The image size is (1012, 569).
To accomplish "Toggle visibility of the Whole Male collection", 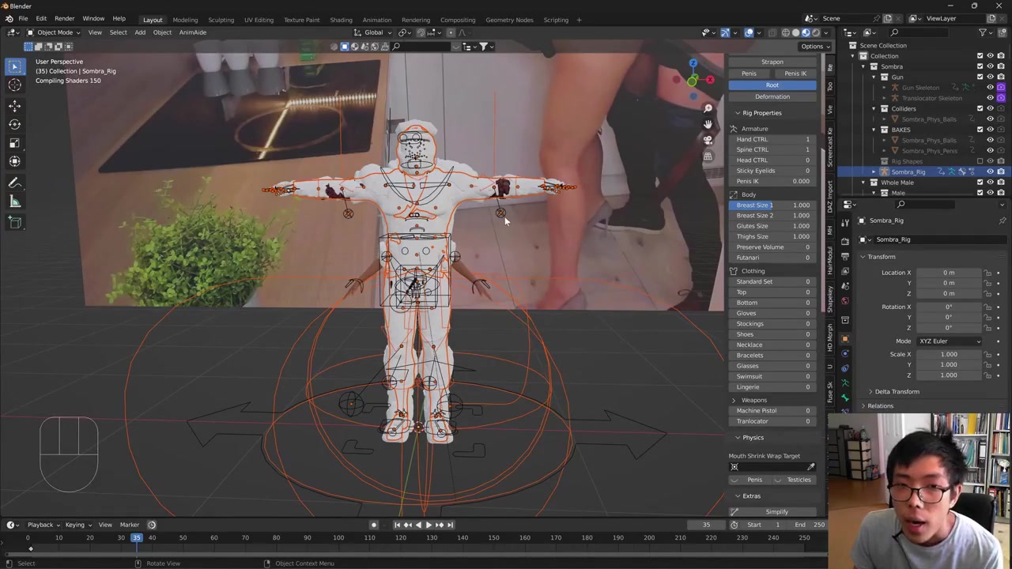I will [x=990, y=183].
